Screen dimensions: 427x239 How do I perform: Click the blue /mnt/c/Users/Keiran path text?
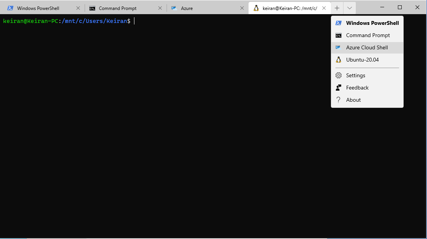click(x=95, y=21)
